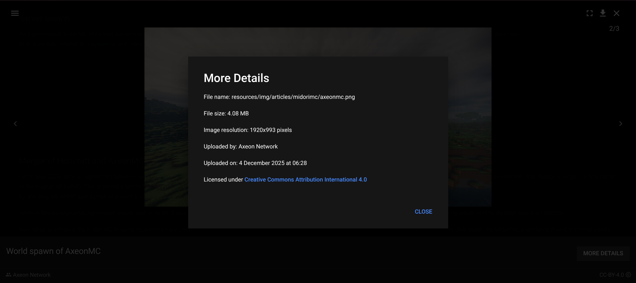The height and width of the screenshot is (283, 636).
Task: Click the World spawn of AxeonMC caption
Action: pyautogui.click(x=53, y=251)
